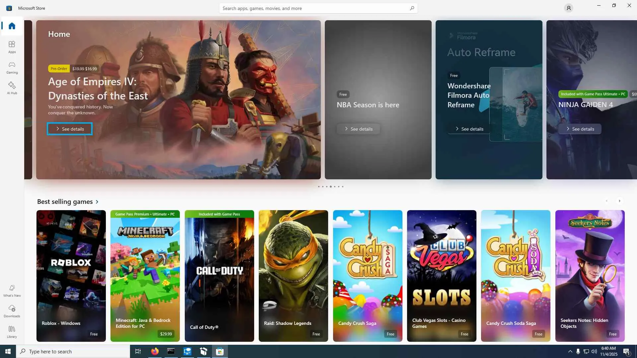This screenshot has height=358, width=637.
Task: Open the AI Hub section
Action: pyautogui.click(x=12, y=88)
